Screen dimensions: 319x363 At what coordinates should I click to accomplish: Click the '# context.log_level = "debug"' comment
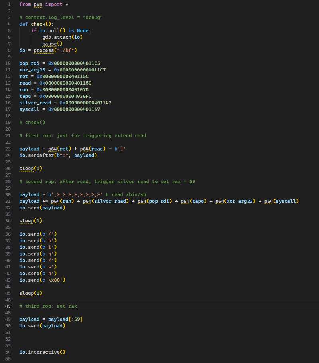pyautogui.click(x=61, y=18)
